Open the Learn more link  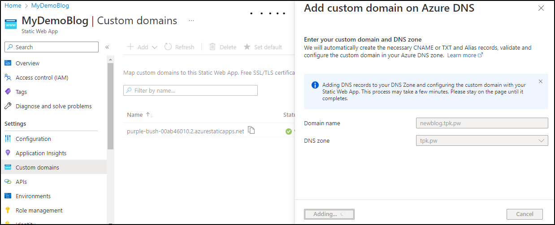coord(465,55)
